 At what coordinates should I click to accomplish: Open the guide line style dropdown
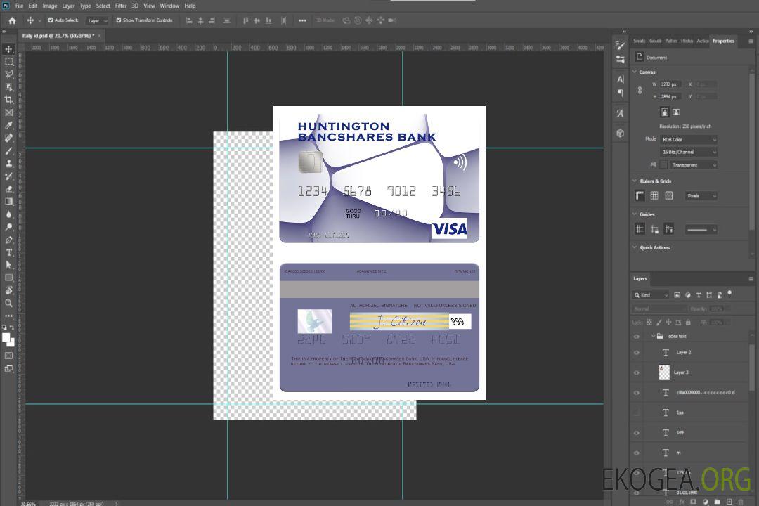701,230
